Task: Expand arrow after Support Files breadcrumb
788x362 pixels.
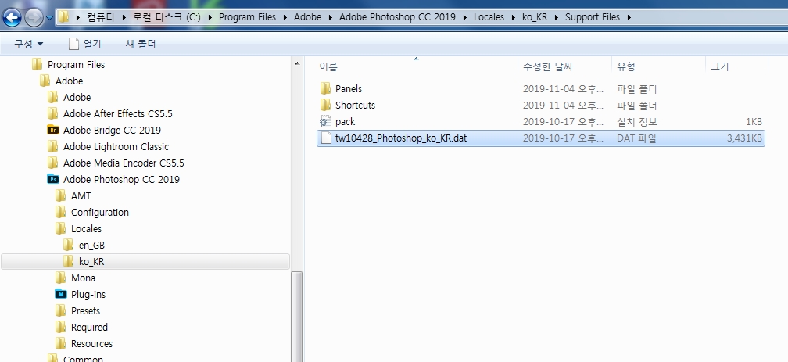Action: 629,17
